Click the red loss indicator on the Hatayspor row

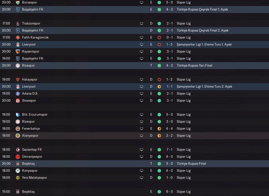(x=159, y=80)
